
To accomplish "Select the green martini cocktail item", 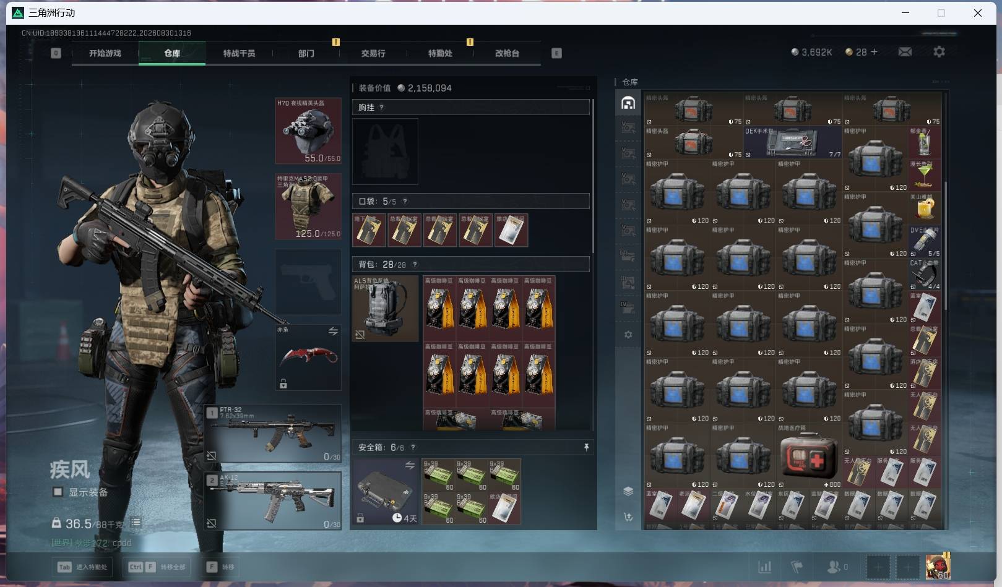I will click(925, 176).
